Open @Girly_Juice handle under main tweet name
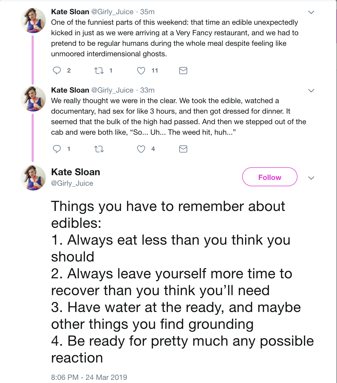337x383 pixels. pyautogui.click(x=72, y=183)
